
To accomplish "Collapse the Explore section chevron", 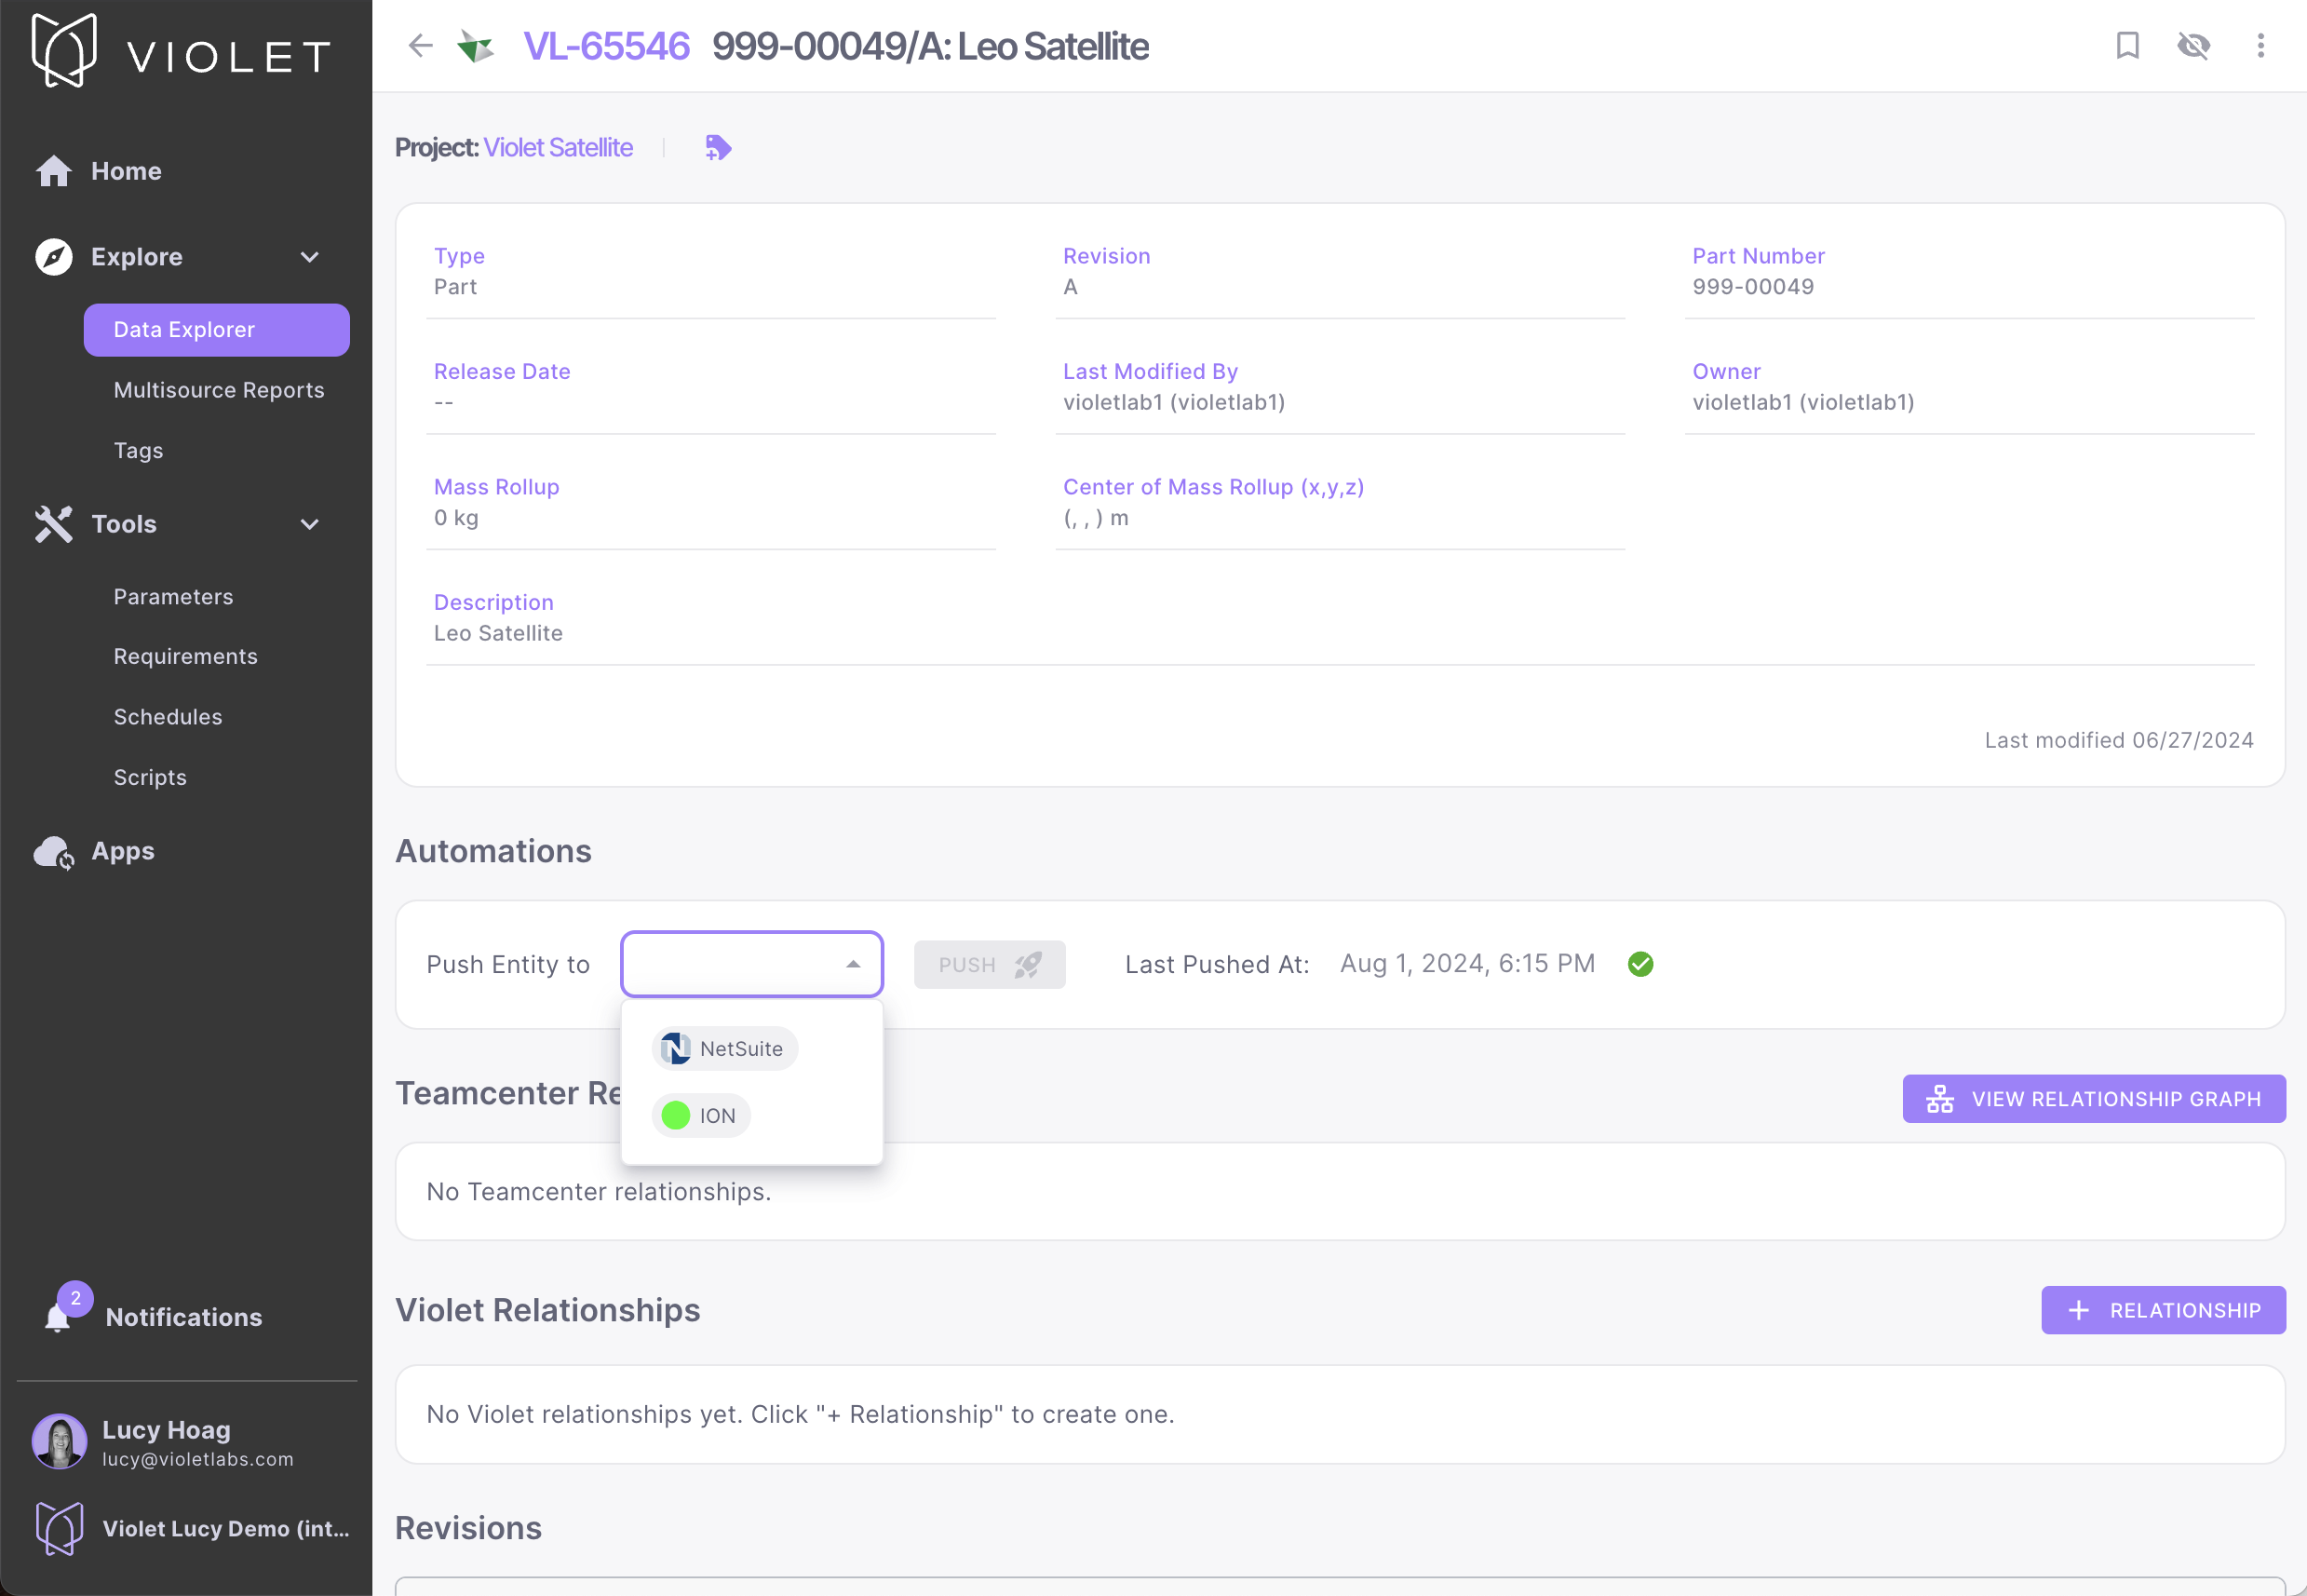I will point(310,257).
